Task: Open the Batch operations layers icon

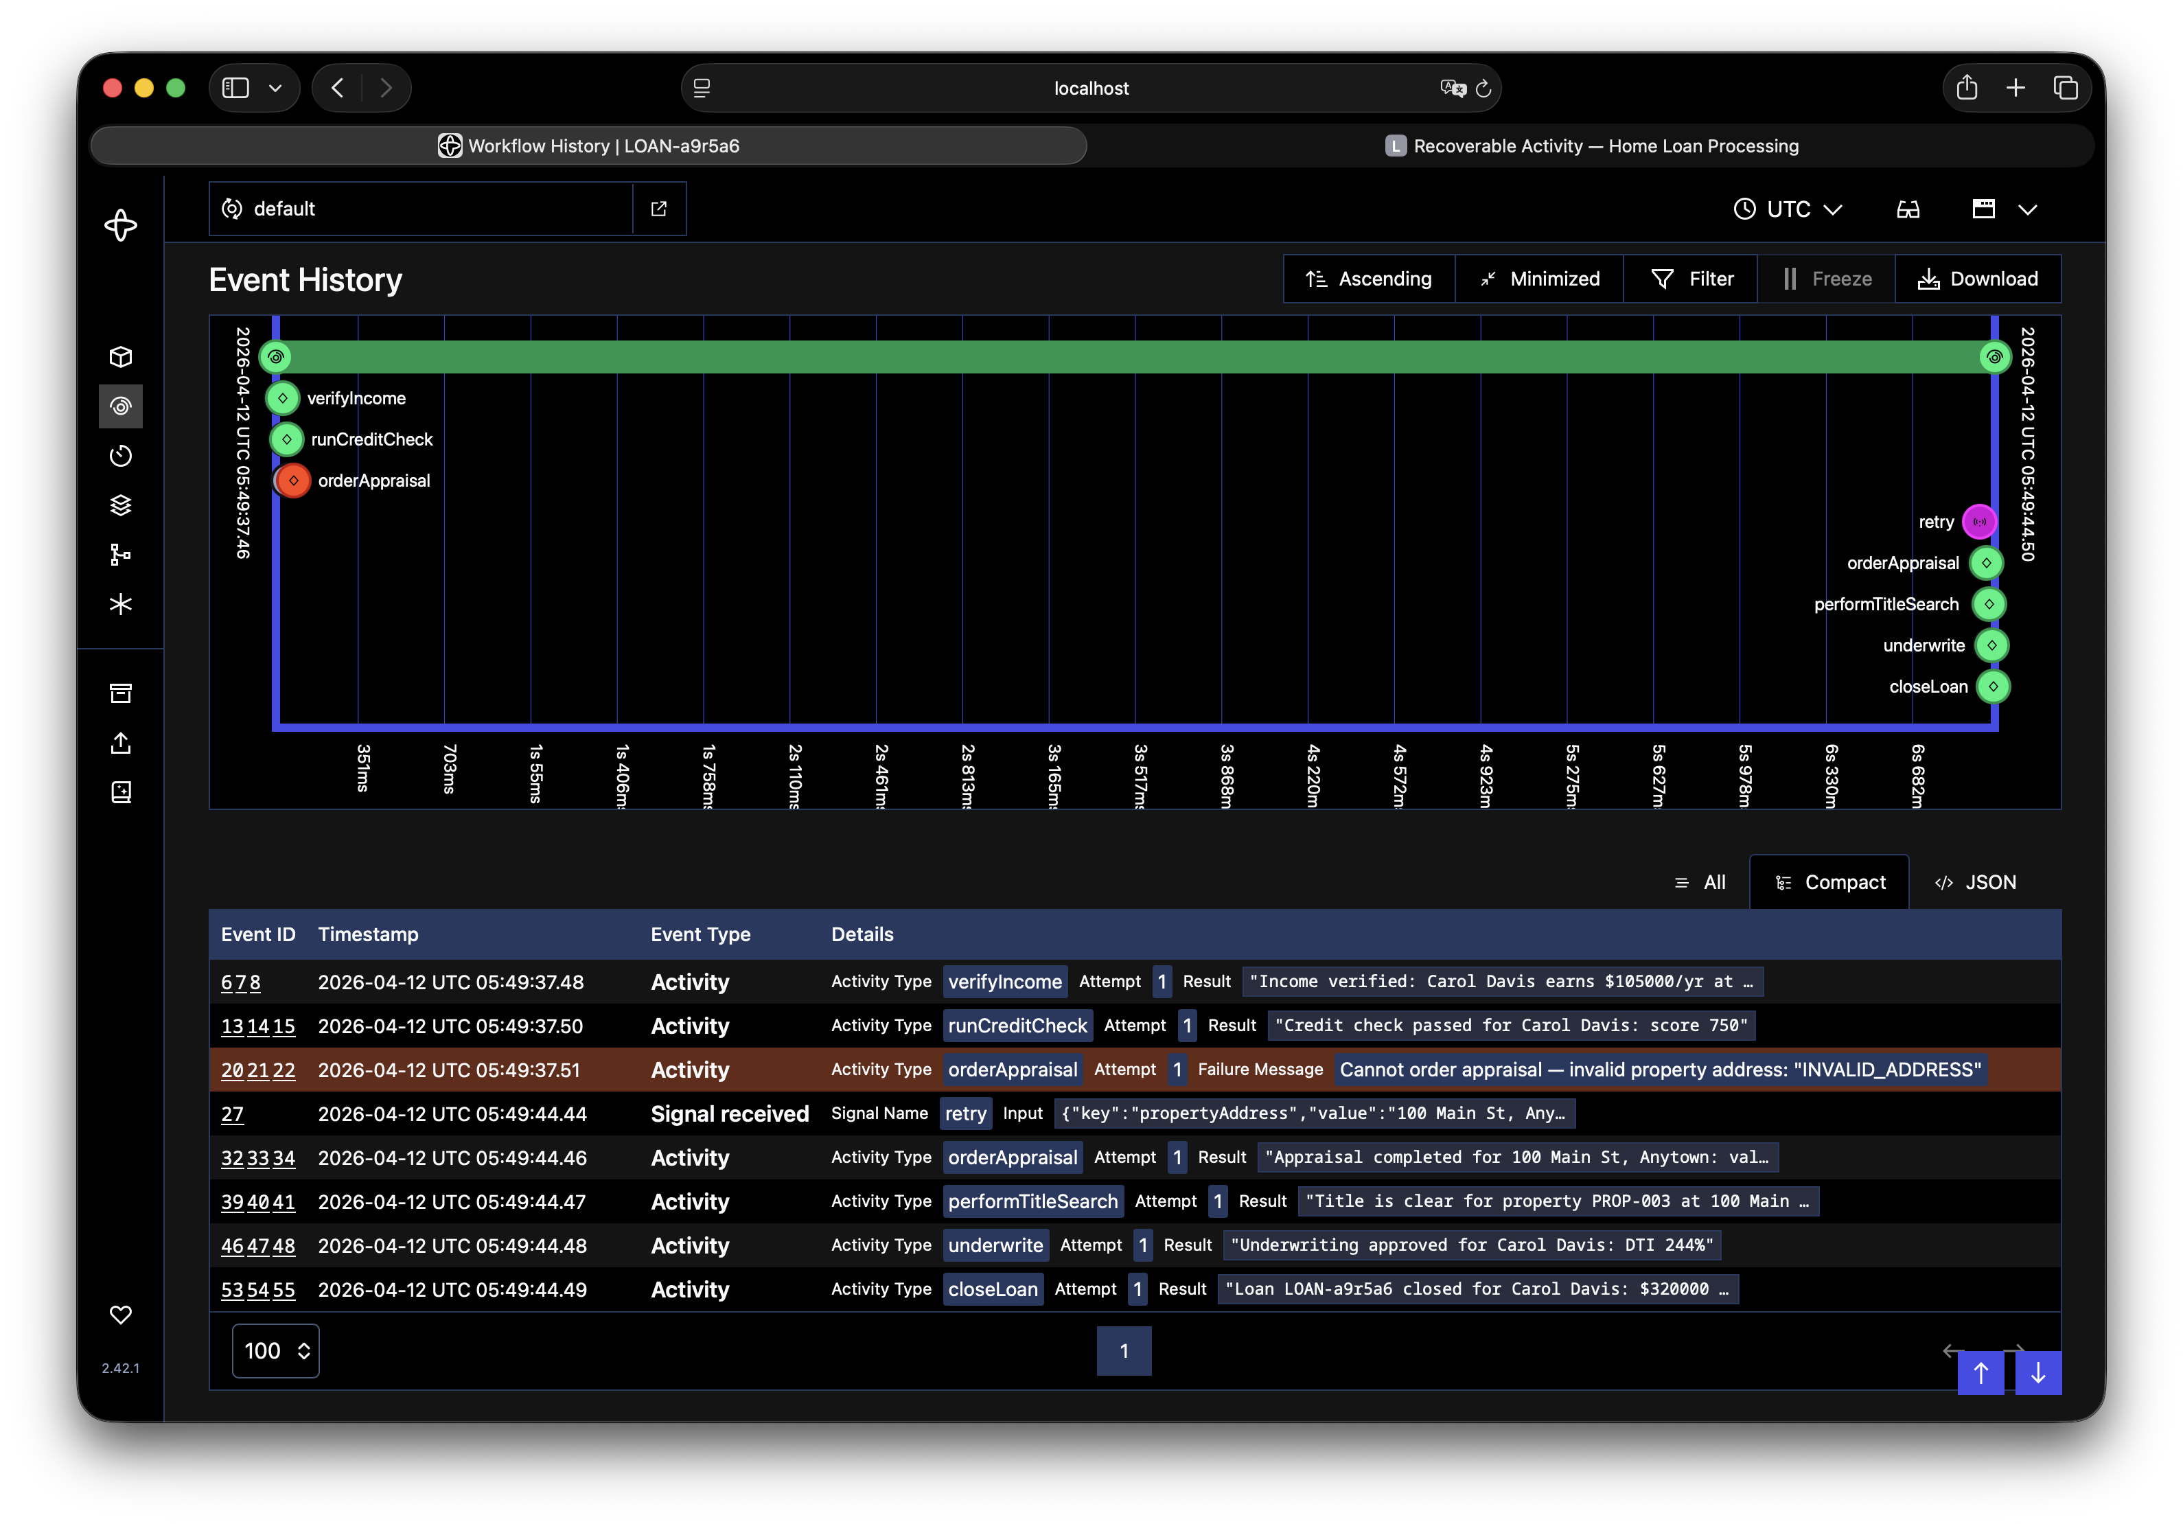Action: tap(121, 505)
